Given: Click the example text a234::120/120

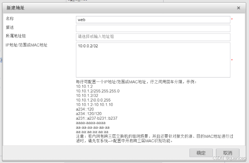Looking at the screenshot, I should [89, 114].
